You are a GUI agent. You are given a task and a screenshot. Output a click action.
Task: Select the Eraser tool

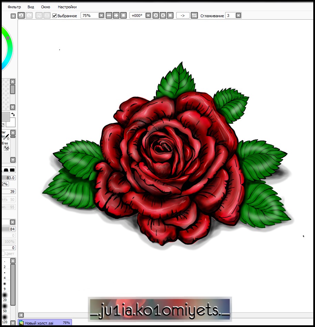[6, 146]
